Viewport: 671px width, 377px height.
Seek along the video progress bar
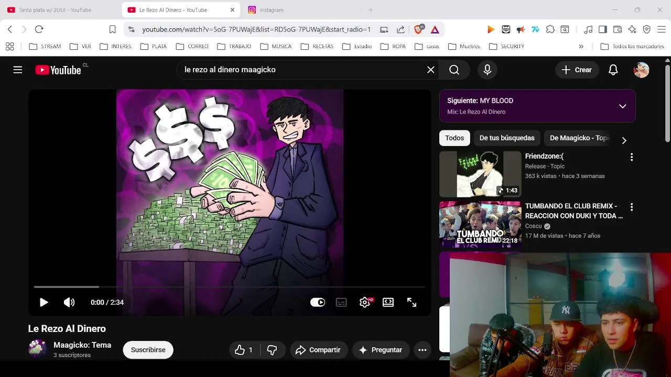tap(229, 287)
